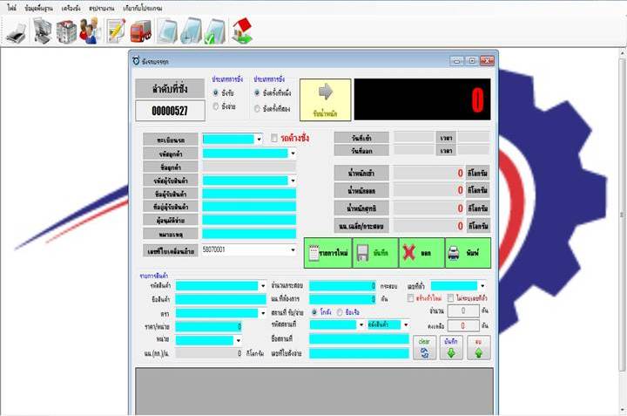Open the computer workstation toolbar icon
This screenshot has width=627, height=416.
coord(42,31)
